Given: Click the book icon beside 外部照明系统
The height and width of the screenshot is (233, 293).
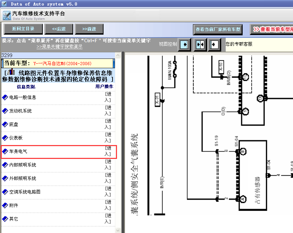Looking at the screenshot, I should tap(5, 178).
